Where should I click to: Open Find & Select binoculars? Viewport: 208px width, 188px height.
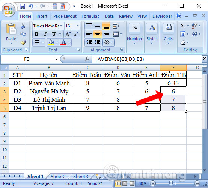(x=194, y=34)
